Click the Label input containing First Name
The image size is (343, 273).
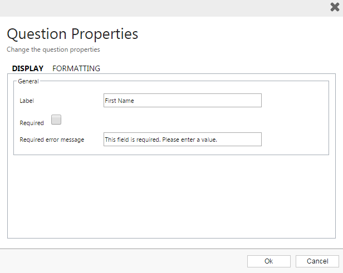(182, 101)
